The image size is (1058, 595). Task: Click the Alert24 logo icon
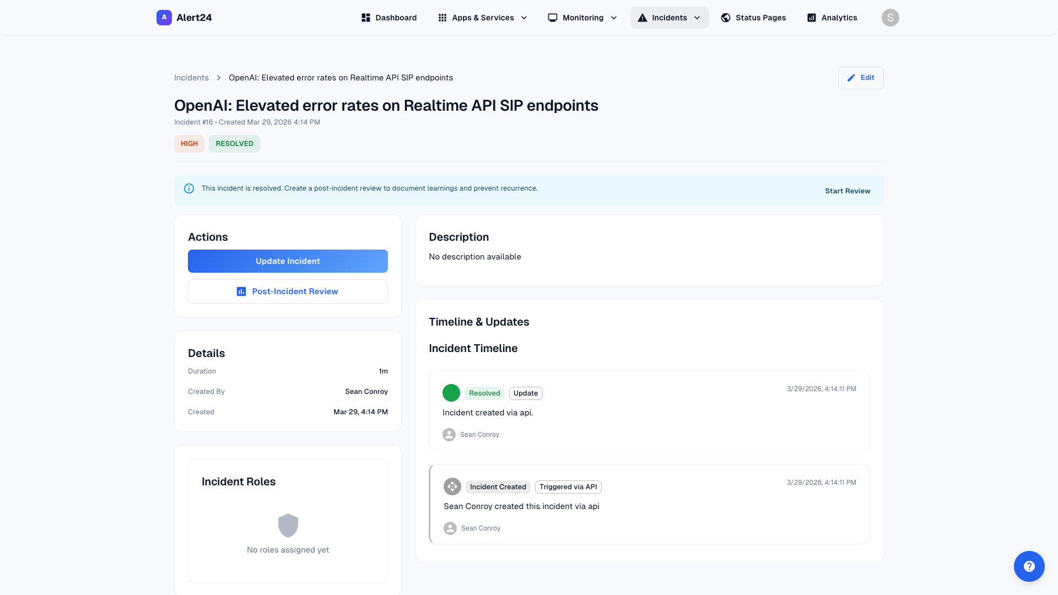coord(164,17)
